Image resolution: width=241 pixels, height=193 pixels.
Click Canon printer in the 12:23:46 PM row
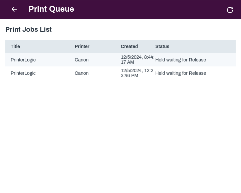[82, 73]
